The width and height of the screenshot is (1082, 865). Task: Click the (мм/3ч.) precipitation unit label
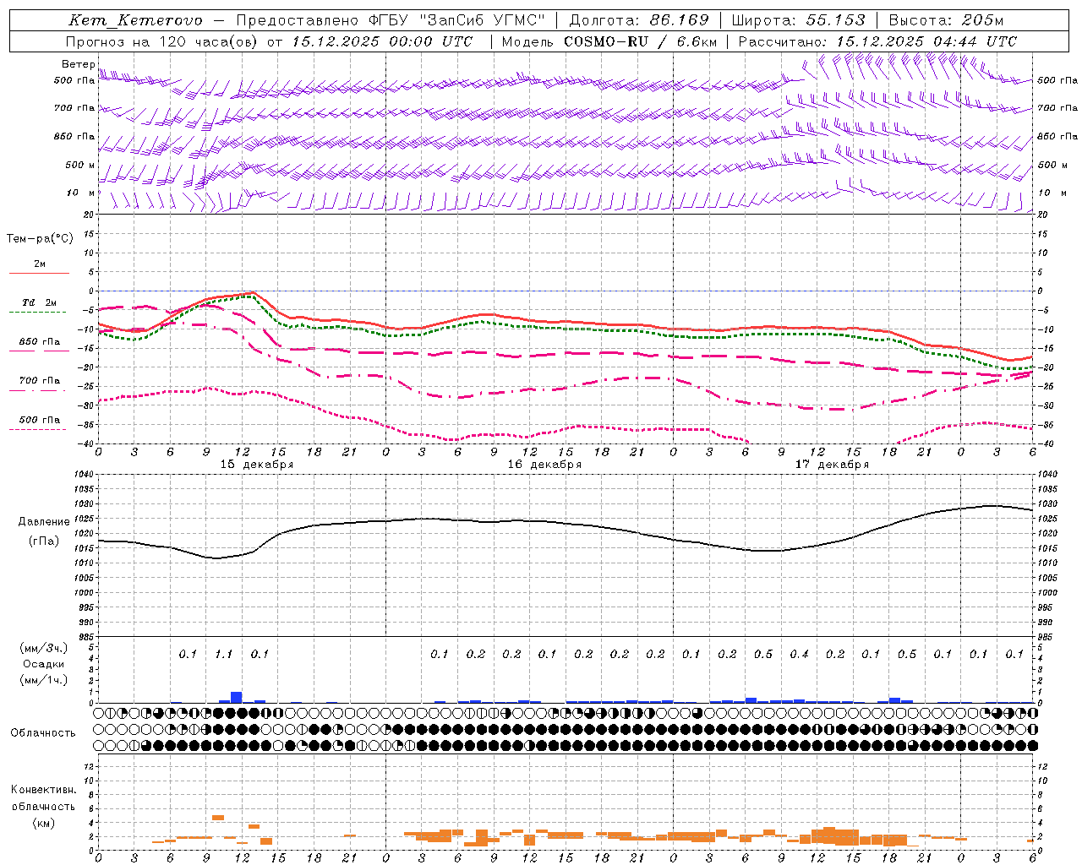point(43,648)
